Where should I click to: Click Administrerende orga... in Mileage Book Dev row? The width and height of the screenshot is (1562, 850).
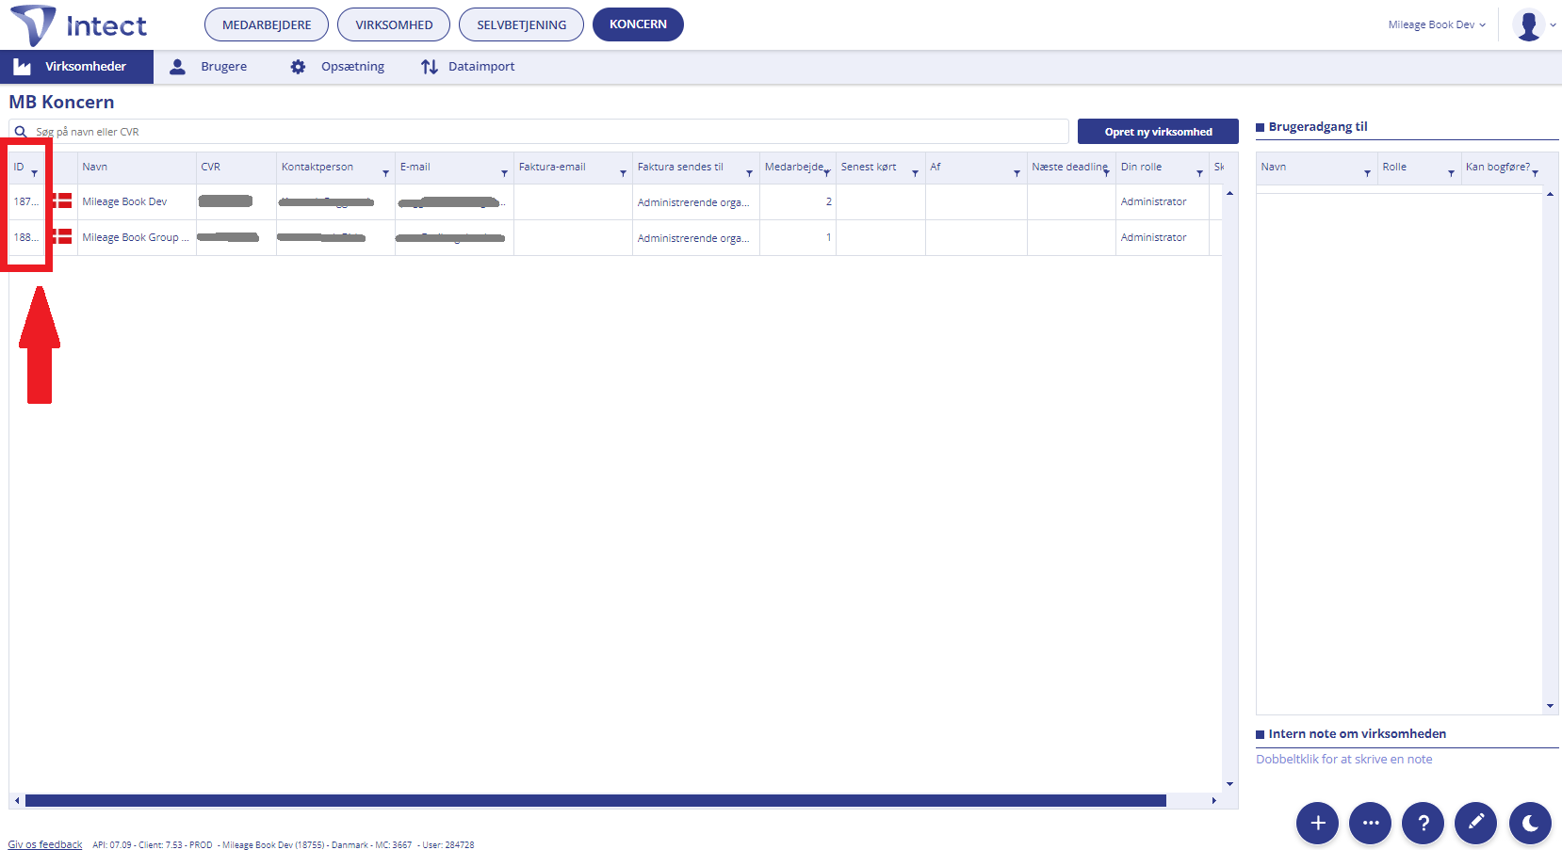[693, 202]
